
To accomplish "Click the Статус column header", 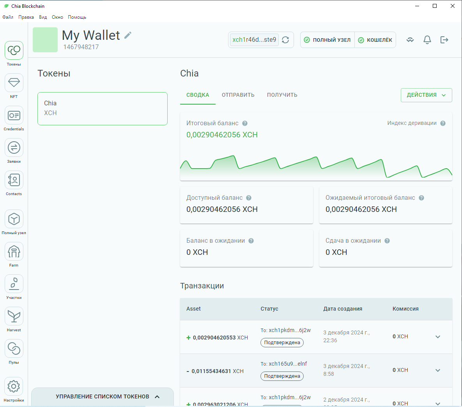I will 269,309.
